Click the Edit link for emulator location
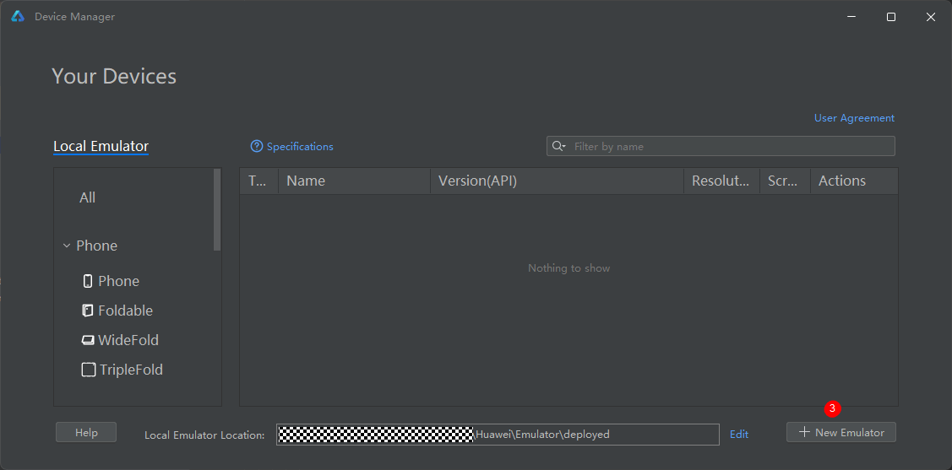The image size is (952, 470). pos(739,435)
